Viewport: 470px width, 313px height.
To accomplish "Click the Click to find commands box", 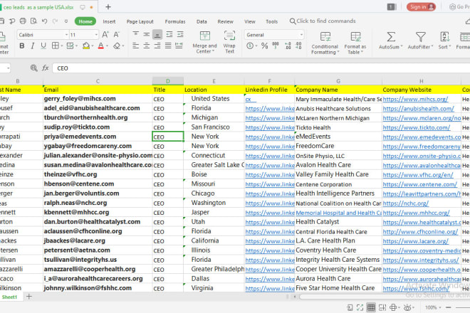I will [323, 21].
